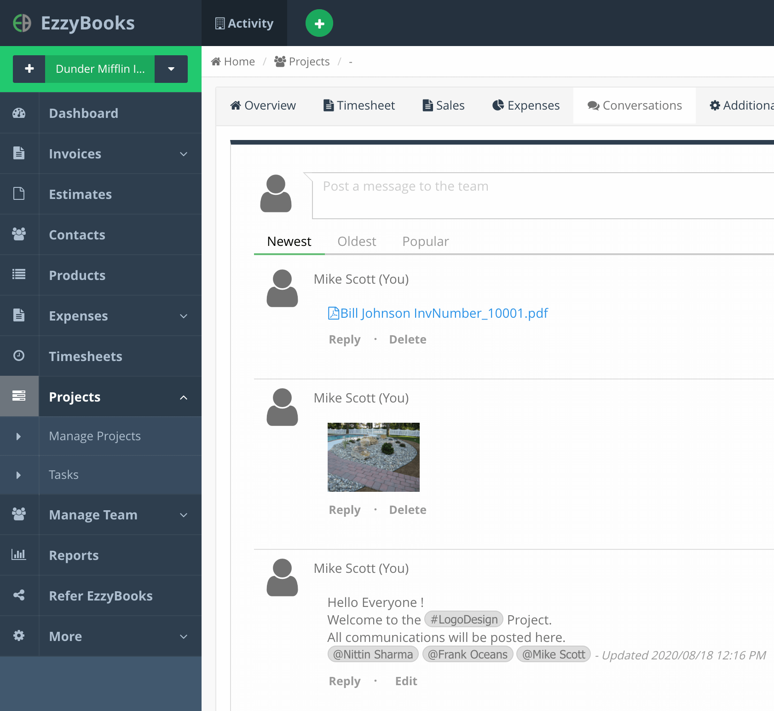The width and height of the screenshot is (774, 711).
Task: Open the Dashboard from the sidebar
Action: [83, 113]
